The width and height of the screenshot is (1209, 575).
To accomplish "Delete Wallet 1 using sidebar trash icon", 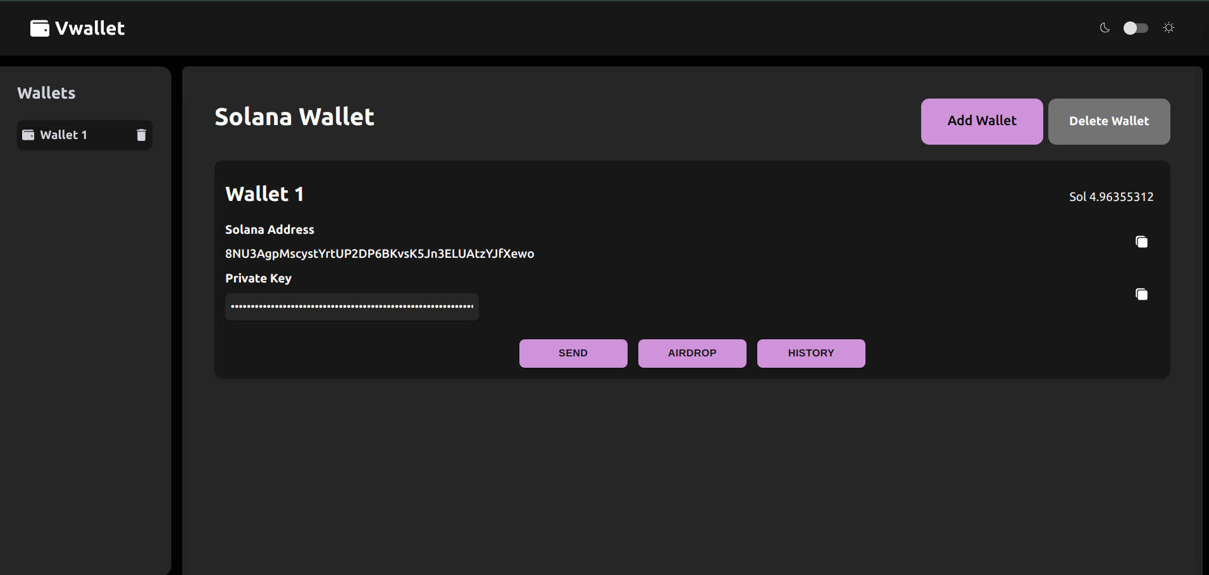I will pyautogui.click(x=141, y=135).
